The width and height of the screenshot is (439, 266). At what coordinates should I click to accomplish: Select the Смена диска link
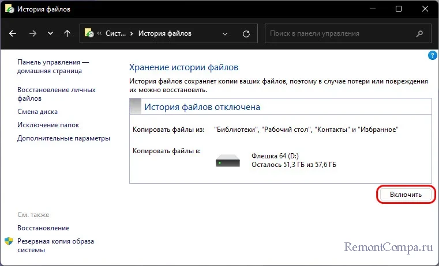pyautogui.click(x=37, y=112)
